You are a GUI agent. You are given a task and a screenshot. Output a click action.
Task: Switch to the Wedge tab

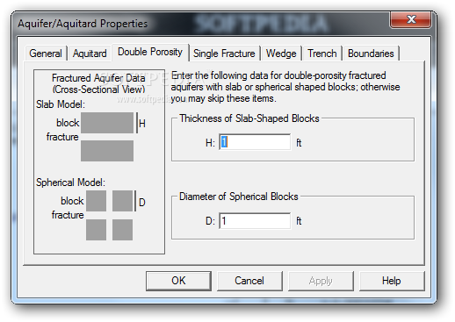pos(281,54)
